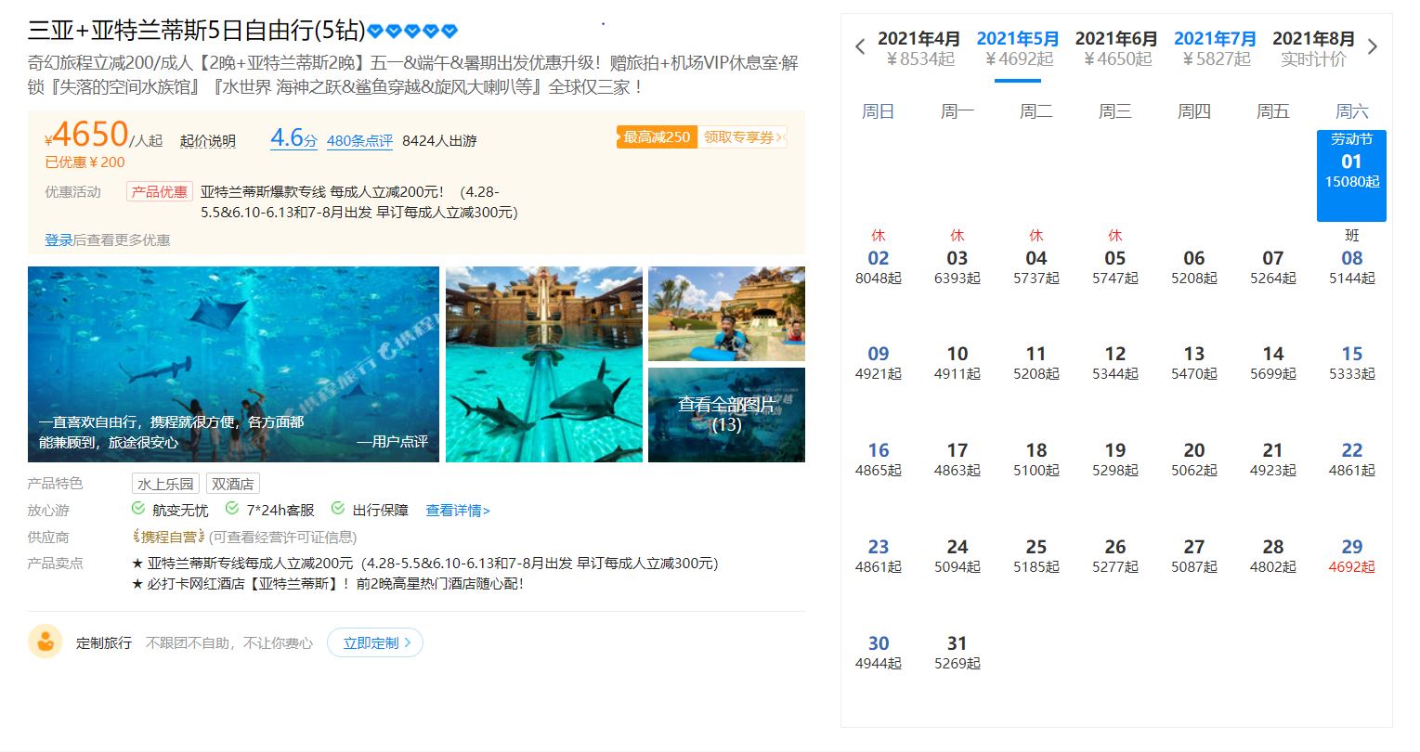Select May 28 at 4802起
The height and width of the screenshot is (752, 1420).
1273,556
